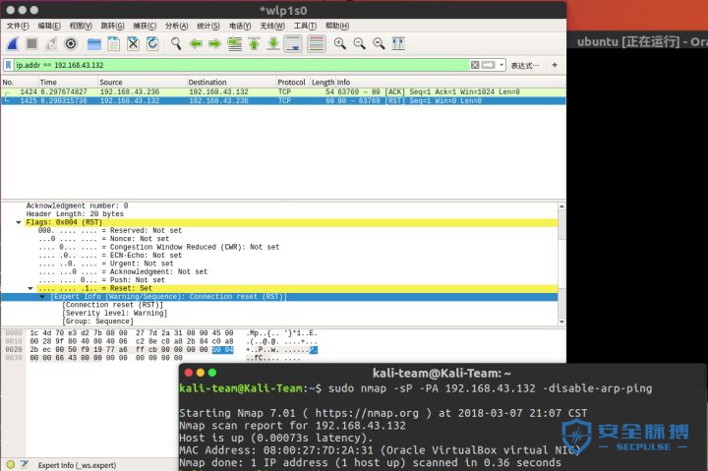The width and height of the screenshot is (708, 471).
Task: Clear the display filter
Action: pyautogui.click(x=475, y=65)
